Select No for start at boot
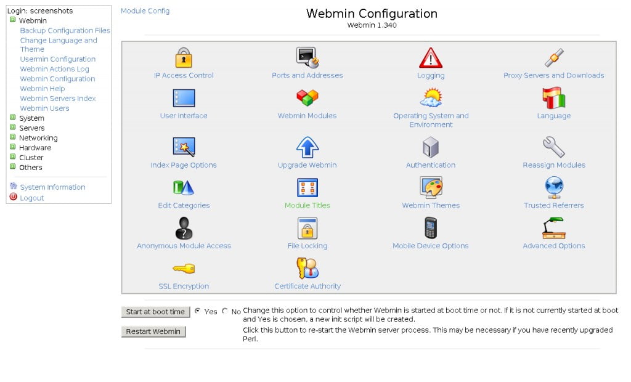The width and height of the screenshot is (631, 382). [x=225, y=311]
